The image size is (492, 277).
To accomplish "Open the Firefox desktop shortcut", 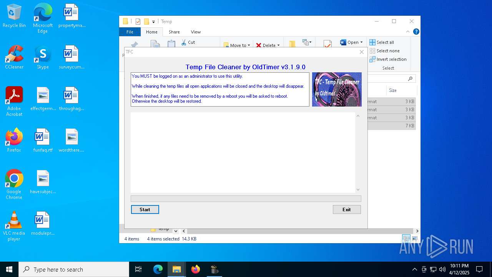I will coord(14,141).
